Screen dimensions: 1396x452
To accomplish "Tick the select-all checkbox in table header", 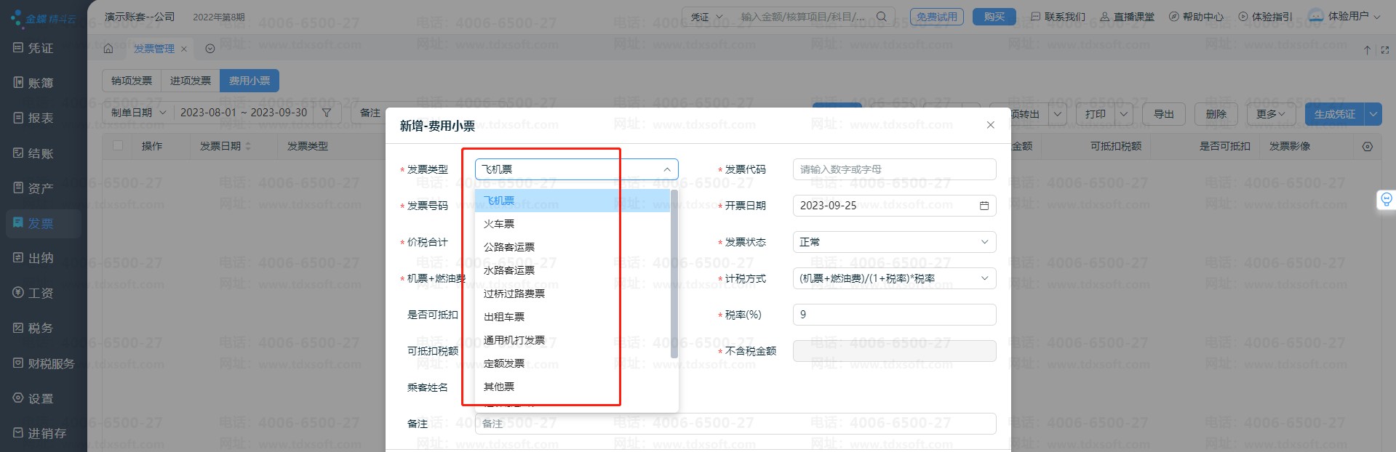I will point(118,146).
